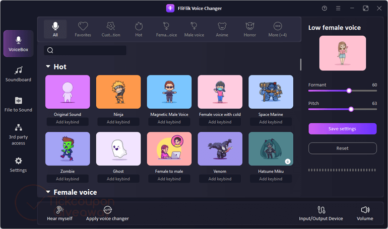Click the FliFlik Voice Changer logo

coord(170,8)
